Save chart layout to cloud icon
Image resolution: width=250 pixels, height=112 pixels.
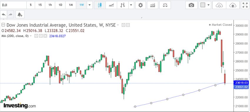[x=233, y=5]
